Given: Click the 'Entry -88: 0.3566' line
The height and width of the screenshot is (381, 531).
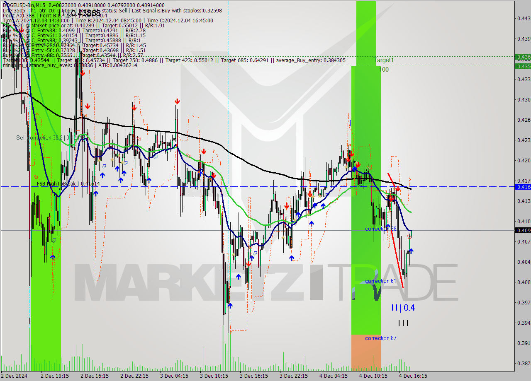Looking at the screenshot, I should coord(73,55).
